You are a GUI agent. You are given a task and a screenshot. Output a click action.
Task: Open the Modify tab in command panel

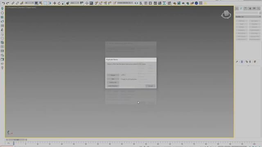241,8
